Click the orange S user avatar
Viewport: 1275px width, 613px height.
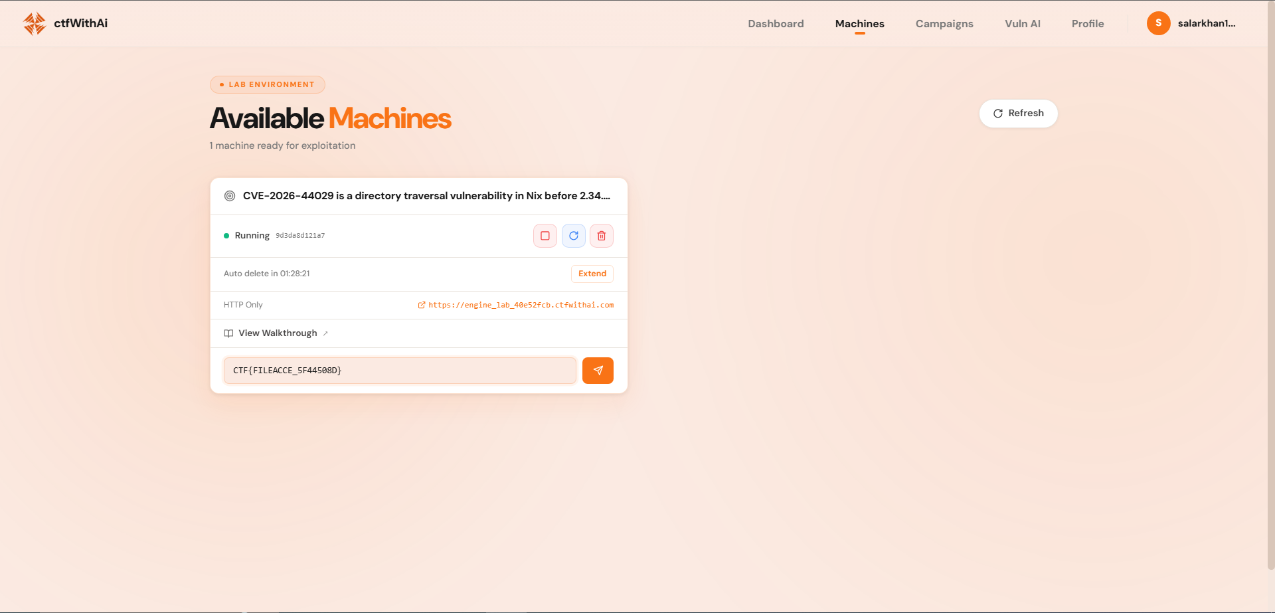tap(1158, 23)
